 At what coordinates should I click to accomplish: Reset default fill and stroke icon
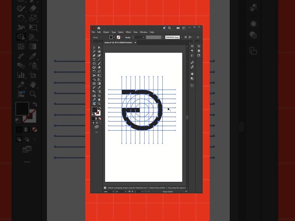click(x=93, y=115)
